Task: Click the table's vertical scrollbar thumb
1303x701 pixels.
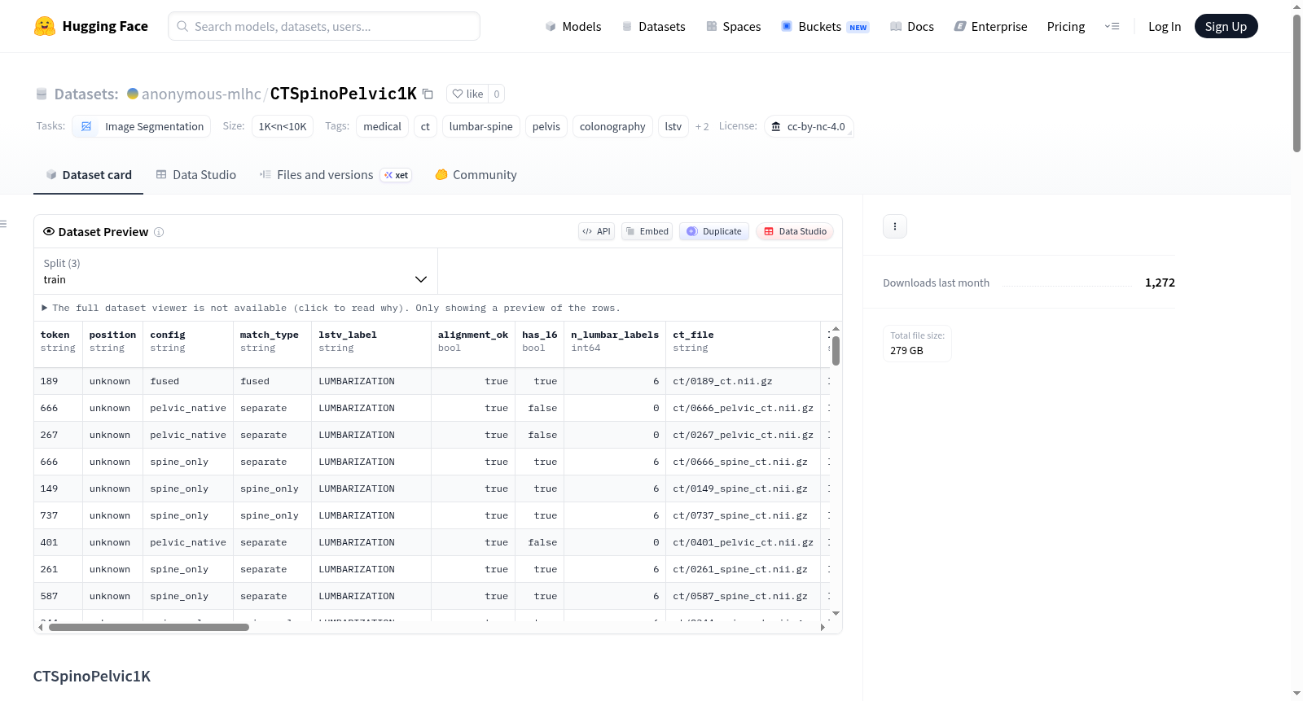Action: pos(836,351)
